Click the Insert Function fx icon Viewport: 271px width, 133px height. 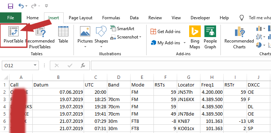click(83, 65)
